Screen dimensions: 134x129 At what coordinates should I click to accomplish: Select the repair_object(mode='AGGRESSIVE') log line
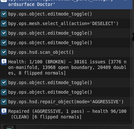65,102
